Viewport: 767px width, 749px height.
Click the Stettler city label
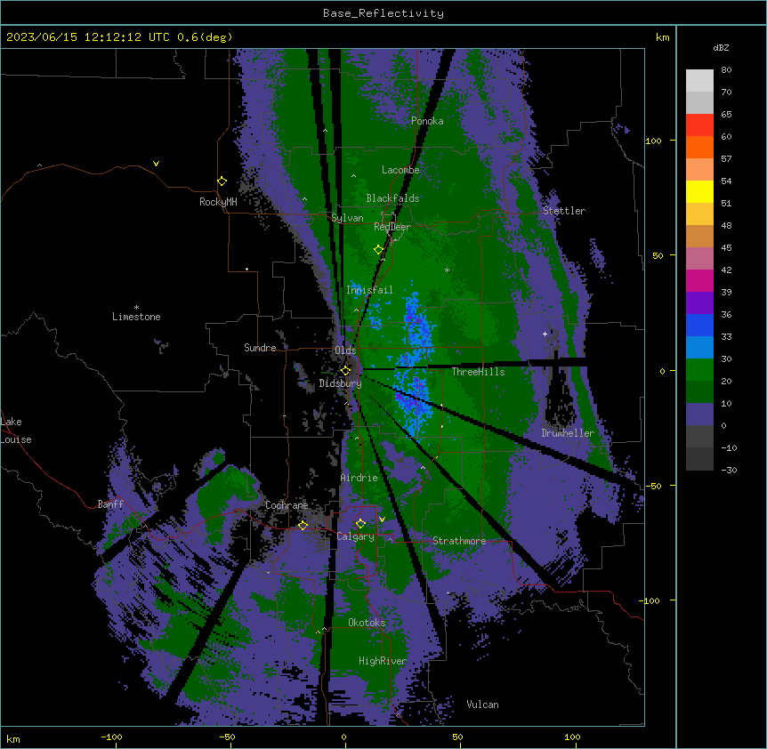564,211
